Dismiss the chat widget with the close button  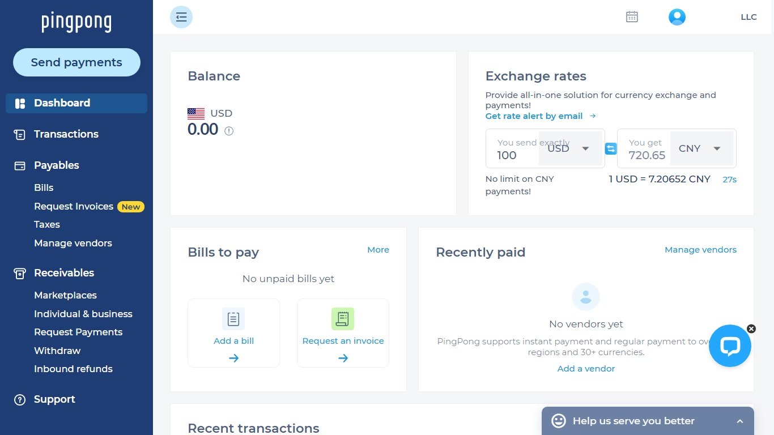751,329
